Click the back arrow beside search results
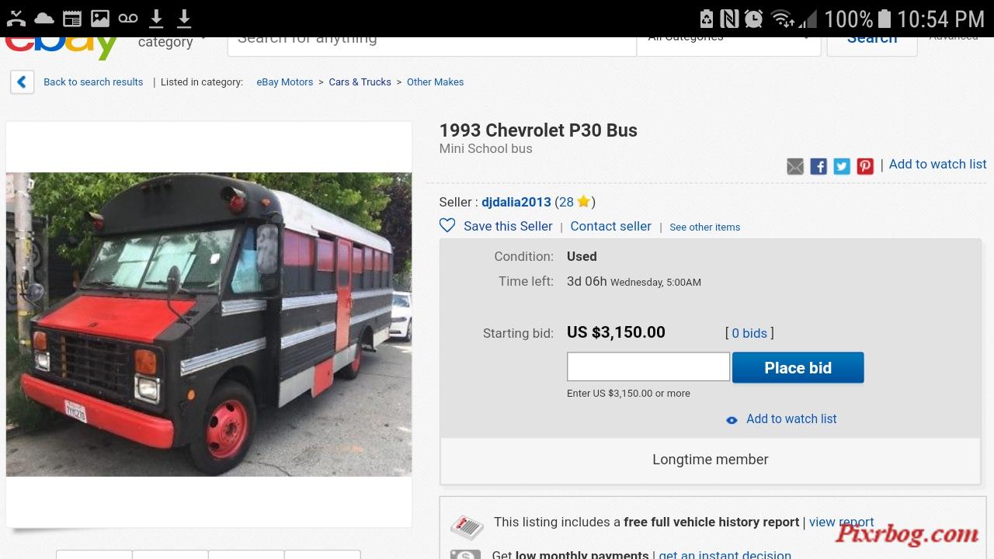994x559 pixels. point(22,82)
